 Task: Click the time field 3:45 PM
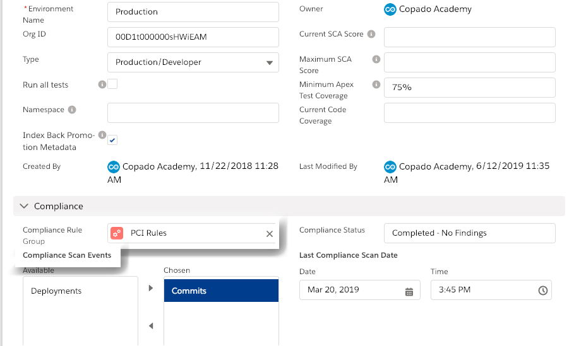point(491,290)
